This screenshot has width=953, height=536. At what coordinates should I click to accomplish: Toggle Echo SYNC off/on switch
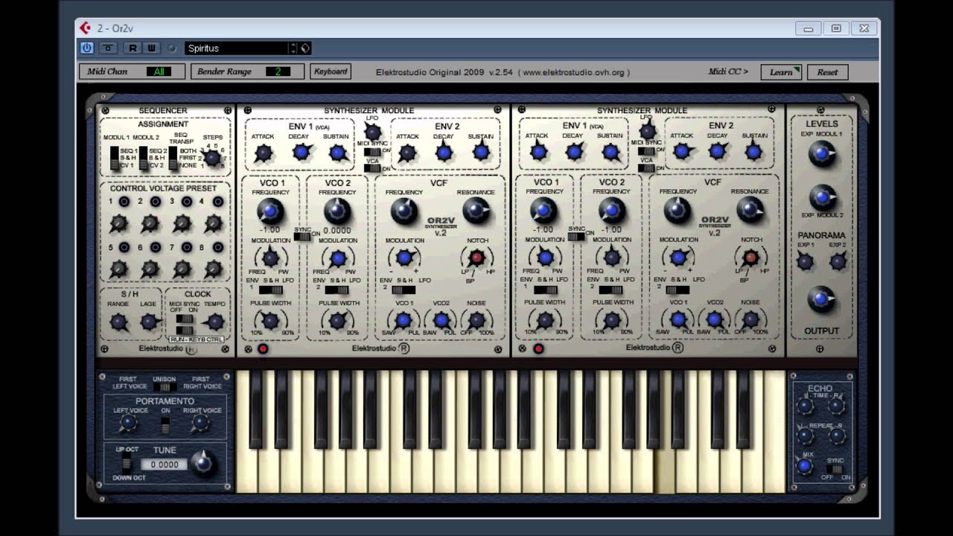pos(836,469)
